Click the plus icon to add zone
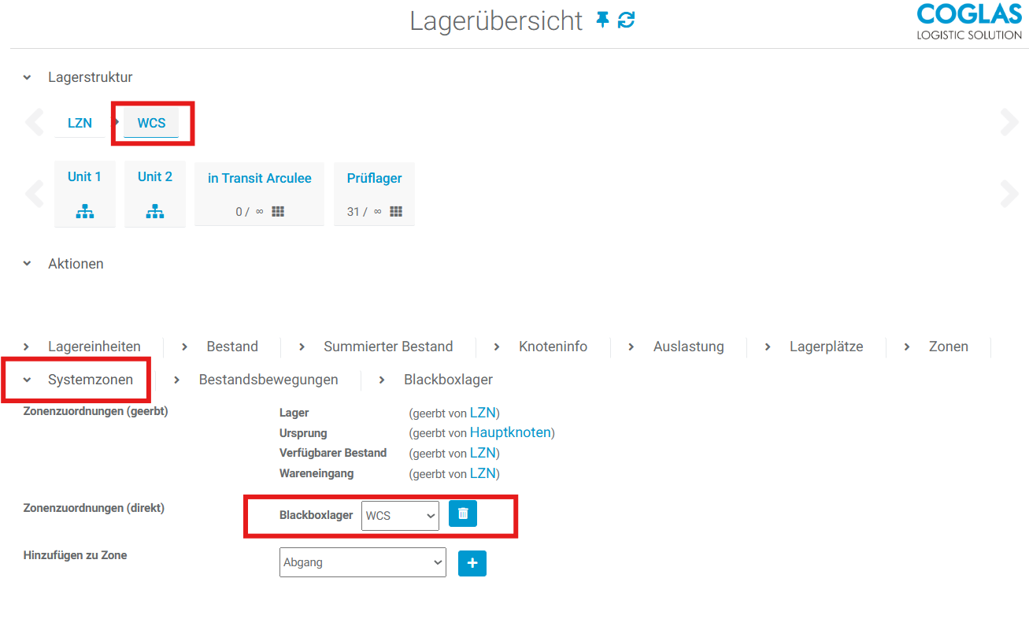1029x619 pixels. pos(472,563)
